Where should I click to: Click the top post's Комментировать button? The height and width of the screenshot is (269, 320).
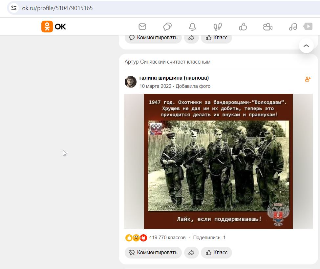pyautogui.click(x=153, y=38)
